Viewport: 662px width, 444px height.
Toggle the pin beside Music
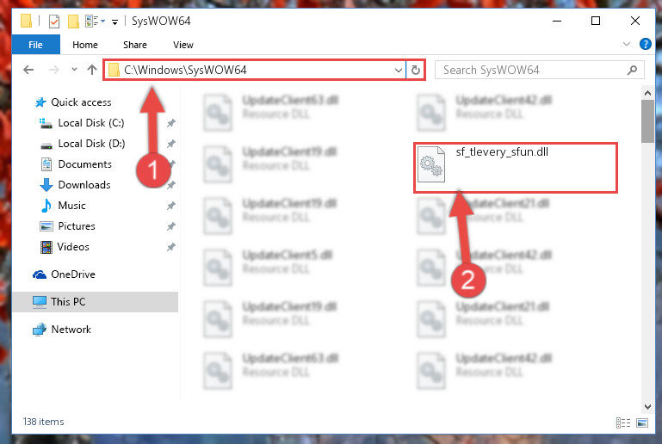coord(171,206)
